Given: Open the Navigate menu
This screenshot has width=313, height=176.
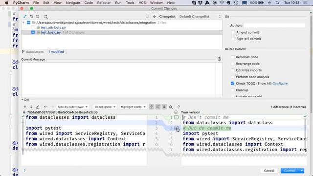Looking at the screenshot, I should 73,3.
